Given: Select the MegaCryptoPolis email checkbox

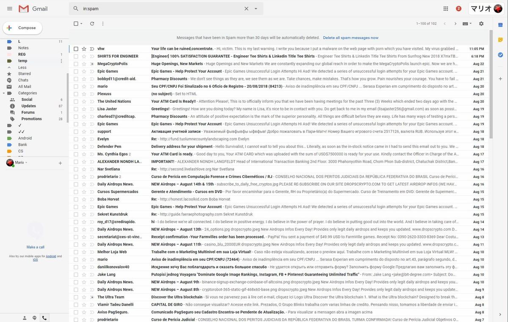Looking at the screenshot, I should 76,64.
